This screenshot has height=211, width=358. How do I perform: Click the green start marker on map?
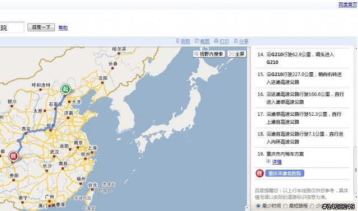[x=65, y=90]
